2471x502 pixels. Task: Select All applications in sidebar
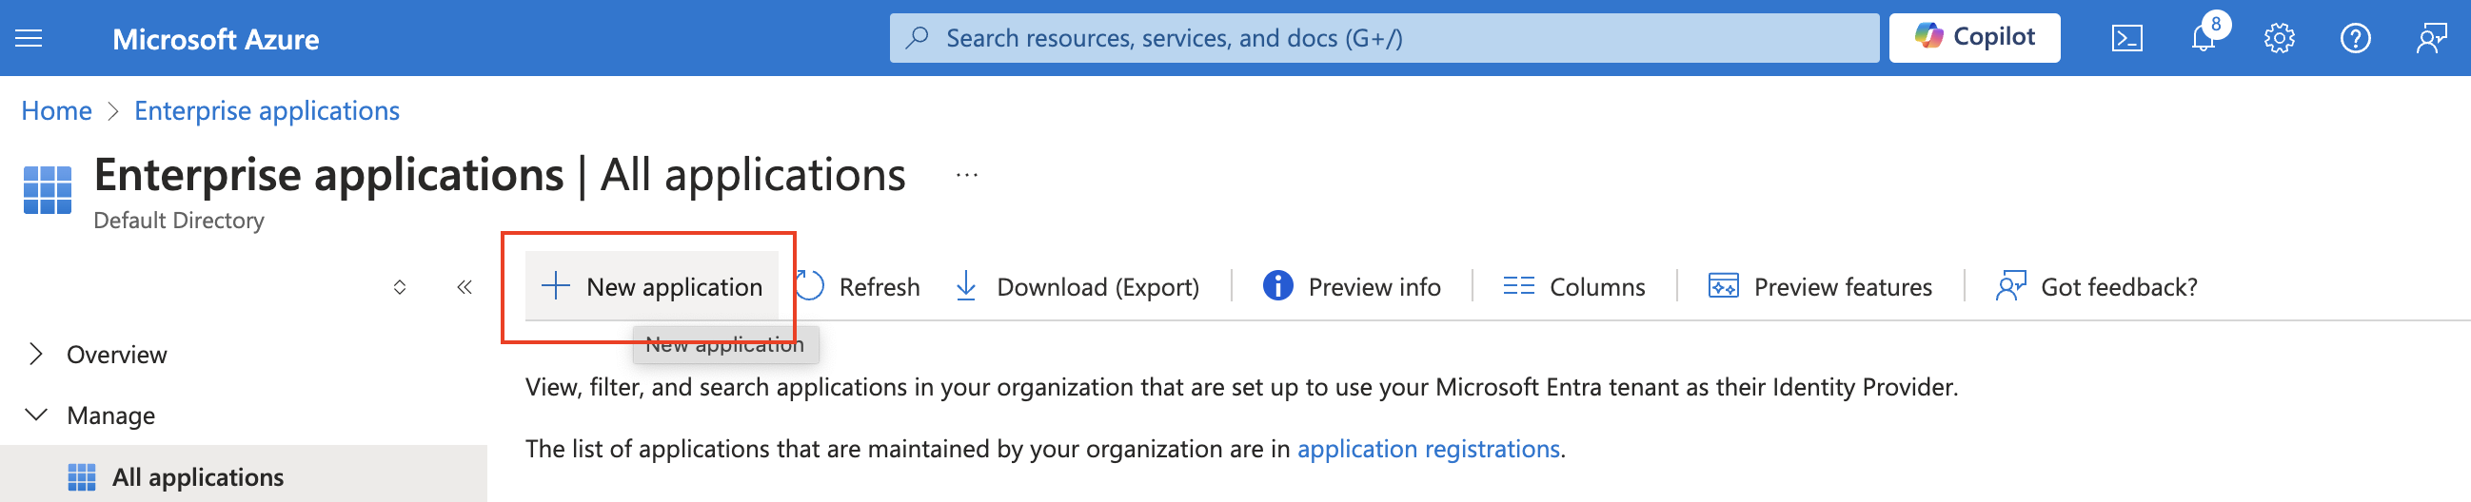(244, 476)
